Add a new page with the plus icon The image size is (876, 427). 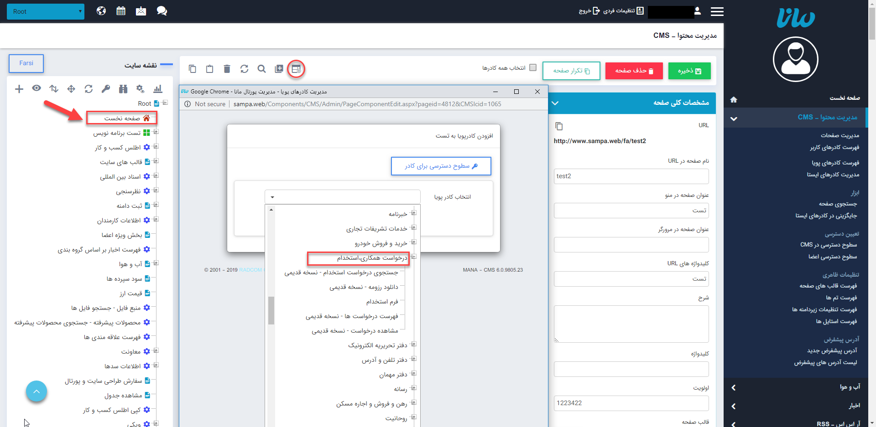(x=19, y=89)
